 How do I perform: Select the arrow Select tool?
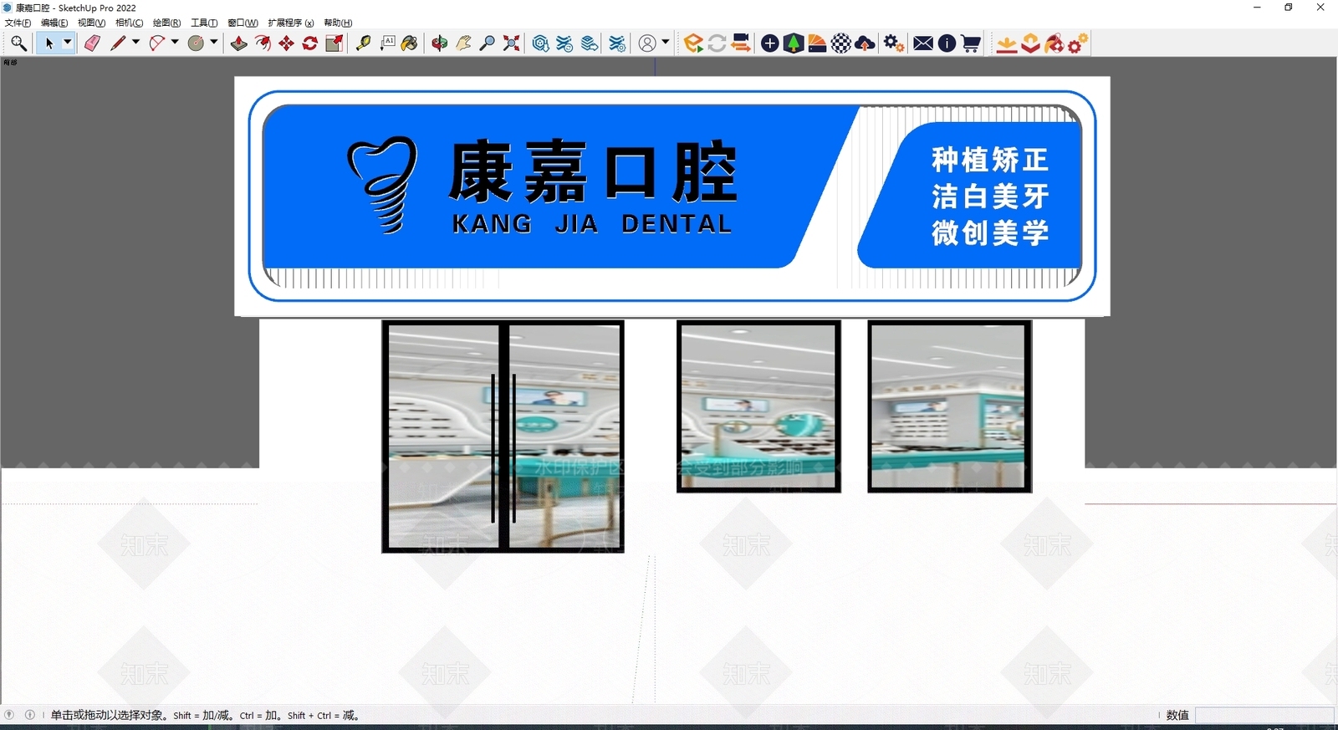(x=49, y=43)
